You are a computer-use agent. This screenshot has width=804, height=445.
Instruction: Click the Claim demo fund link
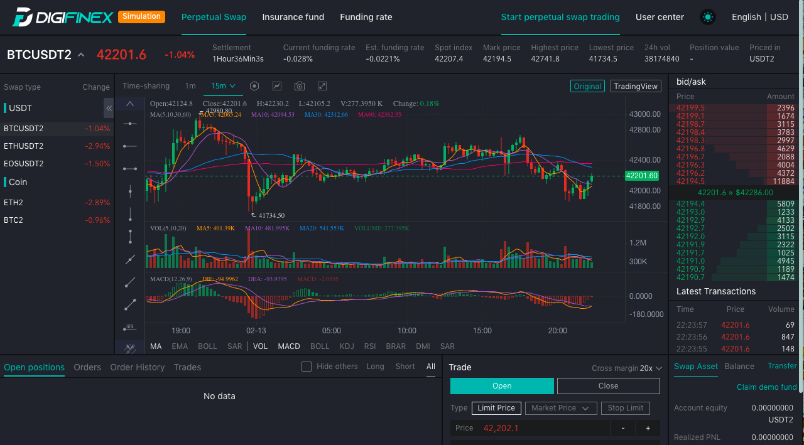[x=766, y=387]
